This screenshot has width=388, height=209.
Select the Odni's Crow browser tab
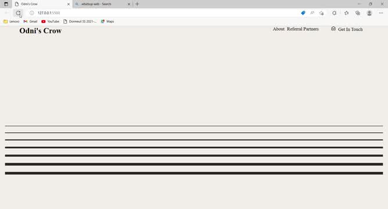[42, 4]
